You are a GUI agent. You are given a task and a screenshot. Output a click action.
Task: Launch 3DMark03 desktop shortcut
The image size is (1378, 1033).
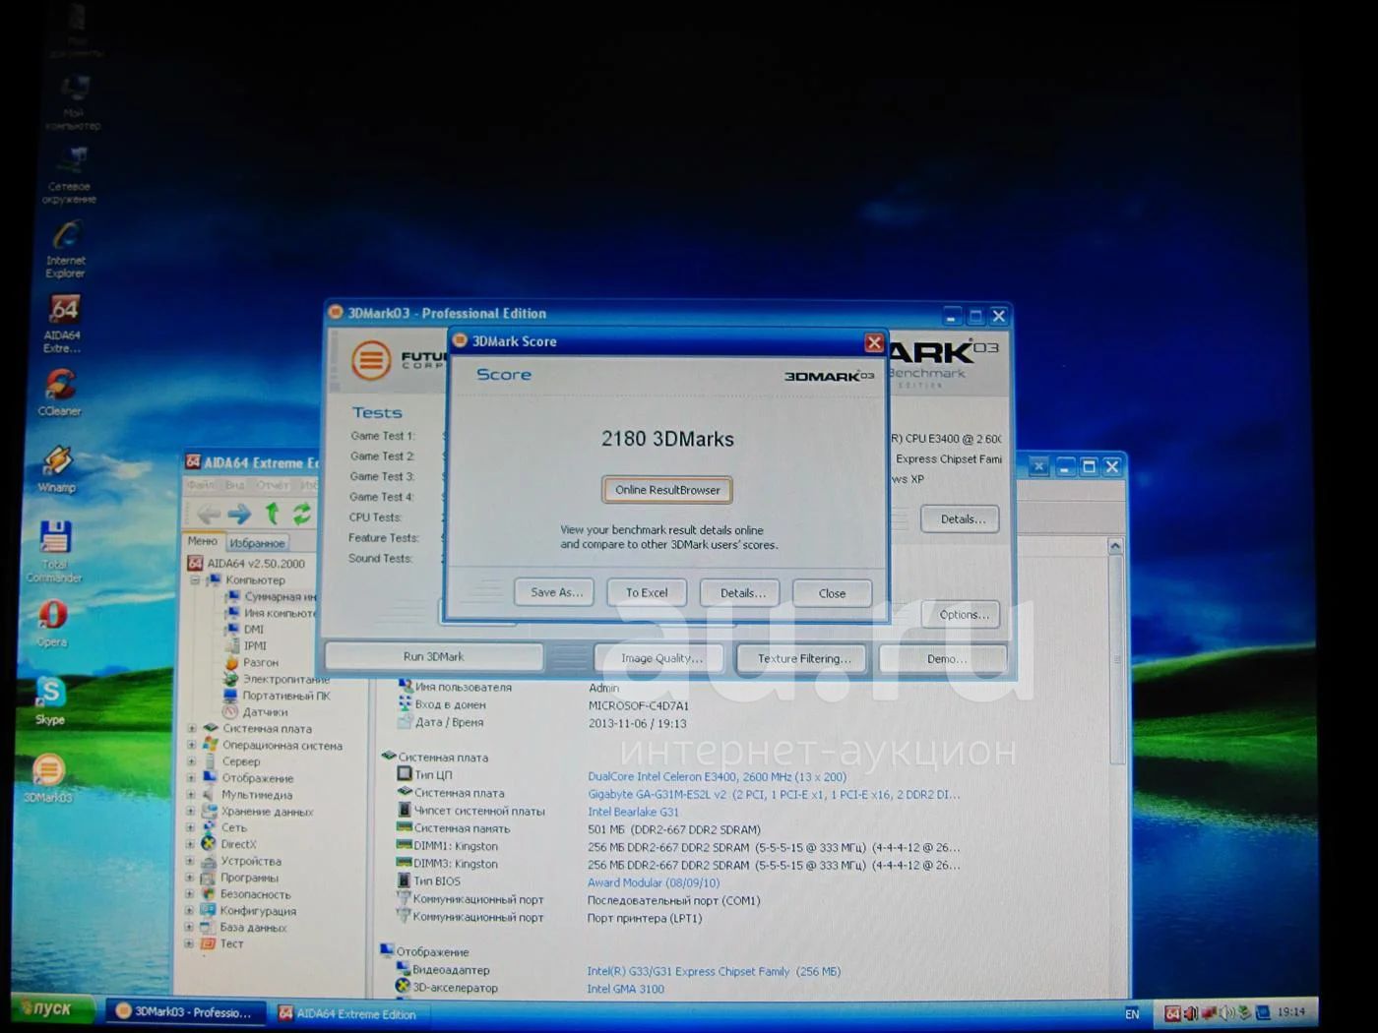(x=48, y=777)
